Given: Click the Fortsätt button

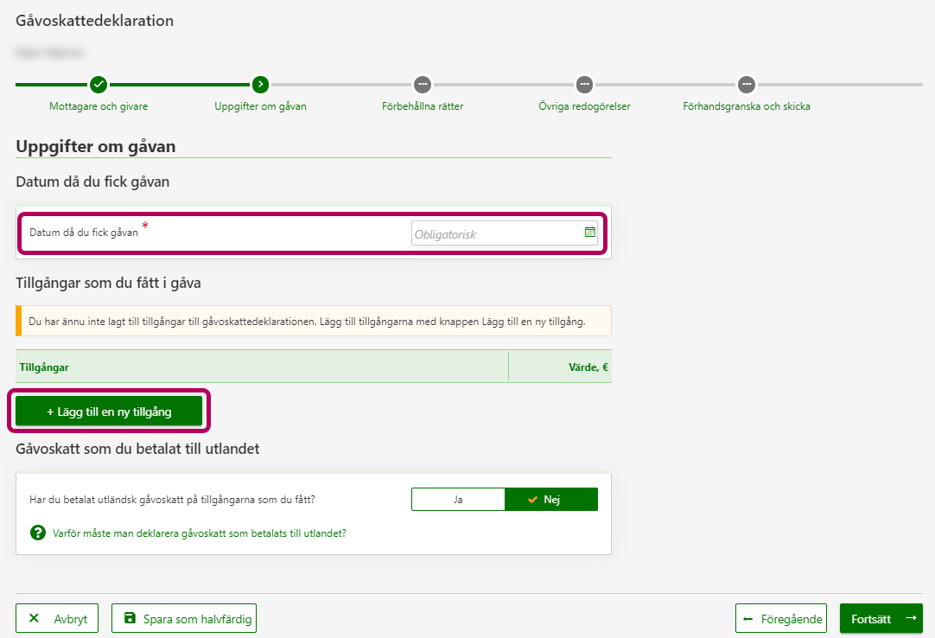Looking at the screenshot, I should click(x=881, y=619).
